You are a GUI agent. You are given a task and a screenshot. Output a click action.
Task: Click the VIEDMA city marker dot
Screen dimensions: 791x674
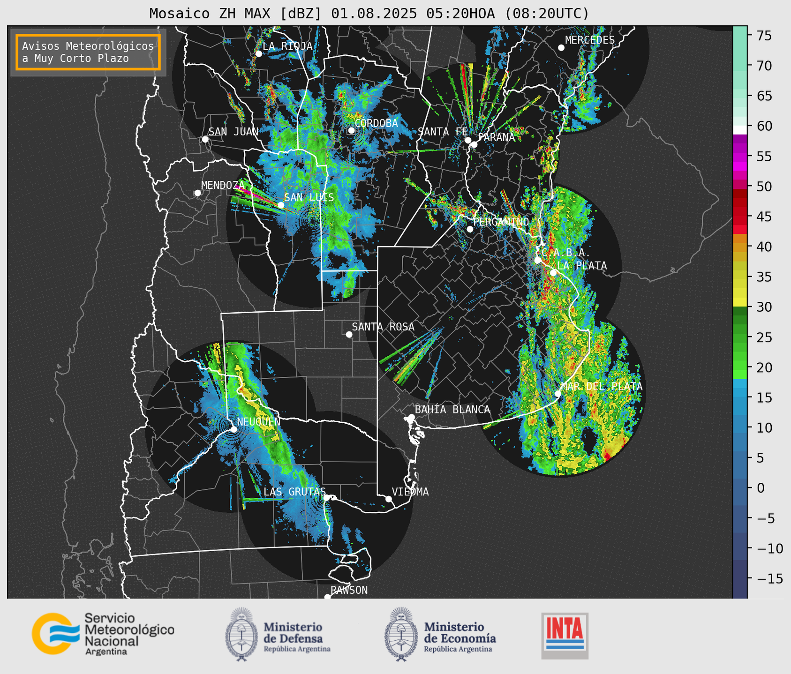coord(388,499)
